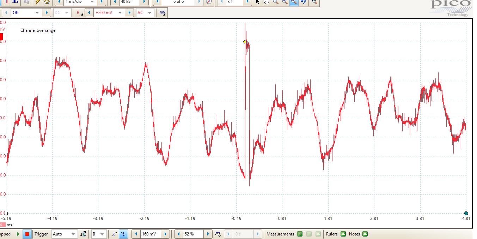Click the Trigger label
Image resolution: width=477 pixels, height=239 pixels.
coord(41,234)
